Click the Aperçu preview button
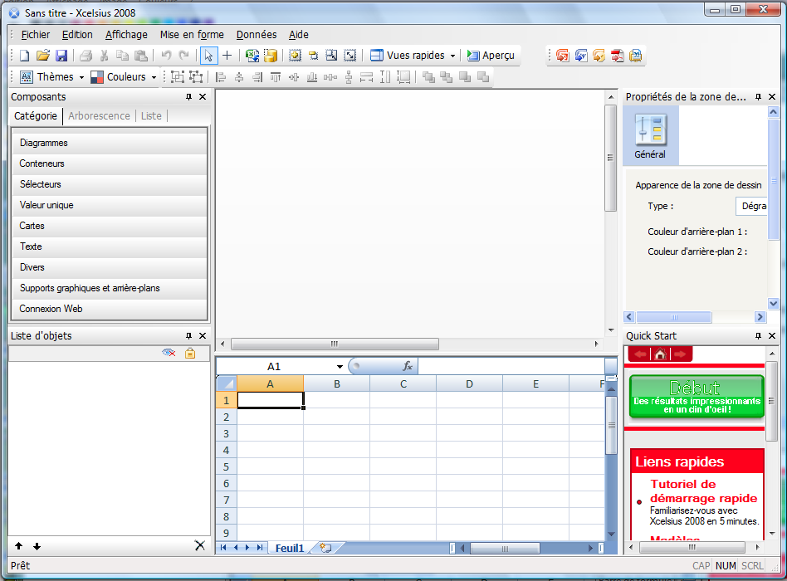The width and height of the screenshot is (787, 581). (491, 56)
